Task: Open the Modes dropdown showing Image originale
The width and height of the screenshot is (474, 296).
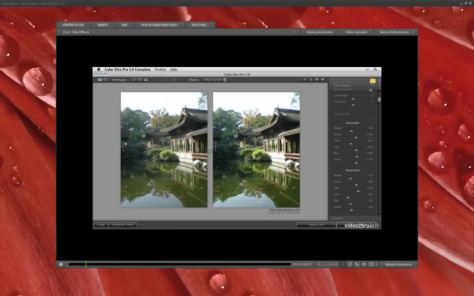Action: tap(214, 80)
